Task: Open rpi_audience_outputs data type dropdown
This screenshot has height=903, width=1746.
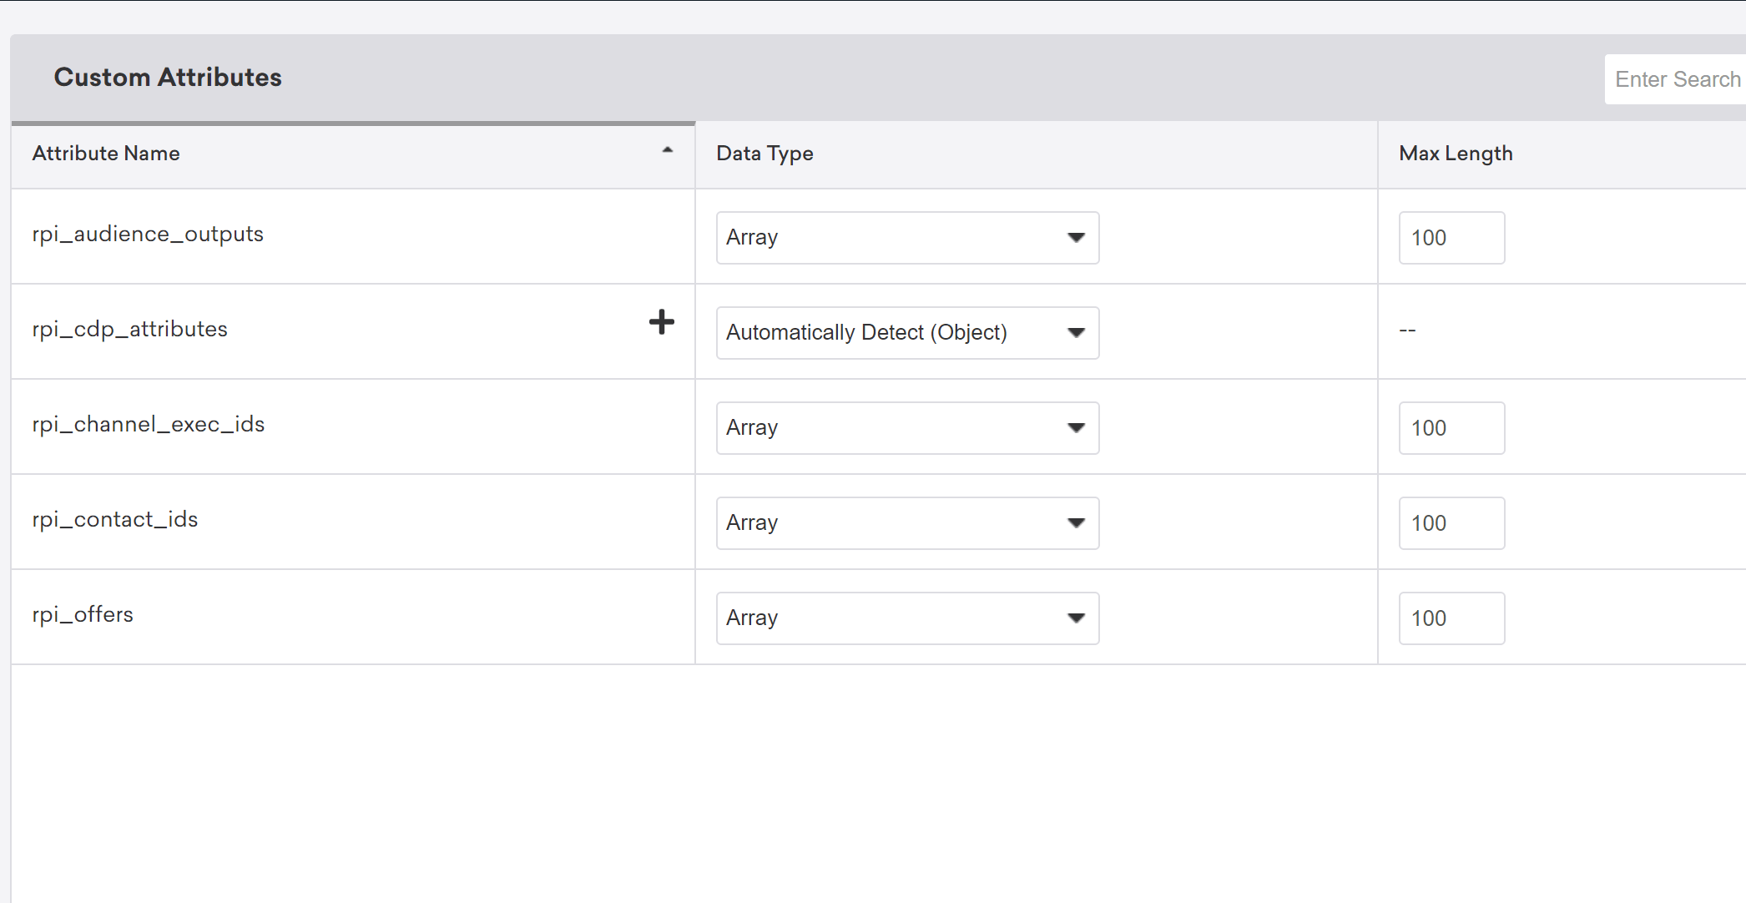Action: tap(907, 238)
